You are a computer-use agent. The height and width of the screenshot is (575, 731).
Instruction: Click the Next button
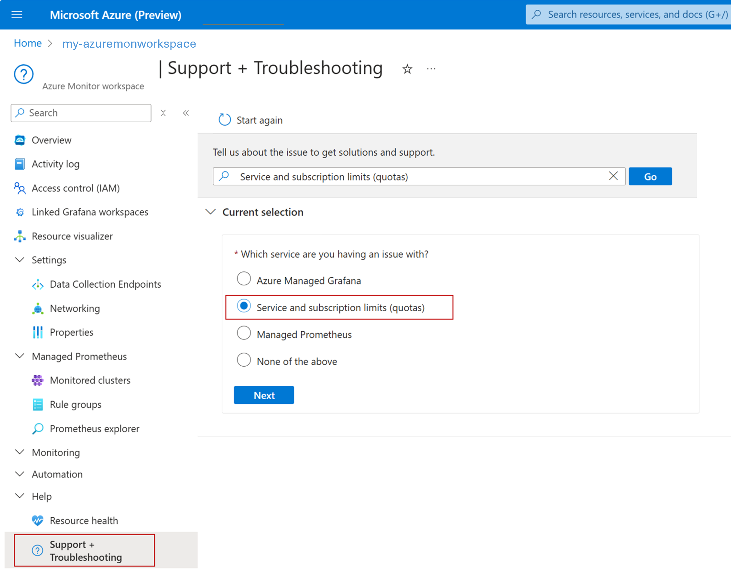tap(264, 395)
